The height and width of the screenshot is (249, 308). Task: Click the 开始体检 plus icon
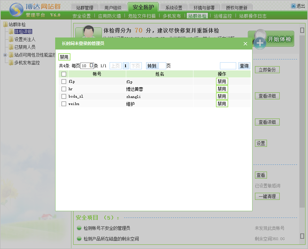coord(260,43)
